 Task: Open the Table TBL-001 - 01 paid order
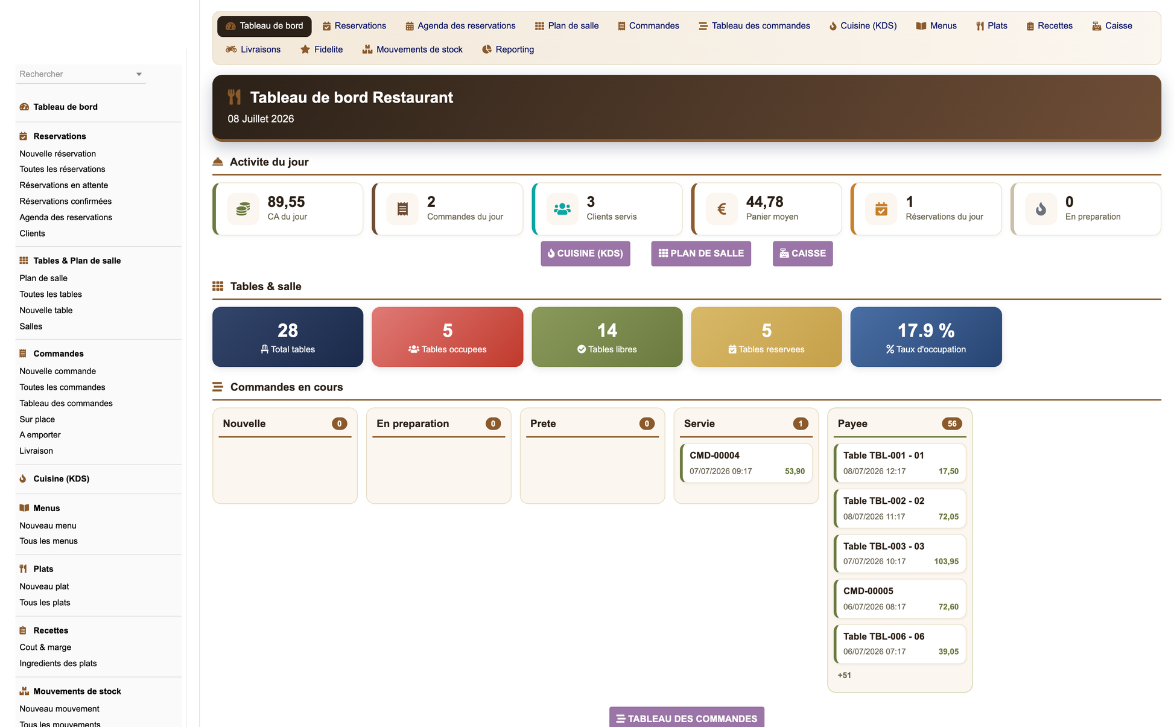[900, 463]
